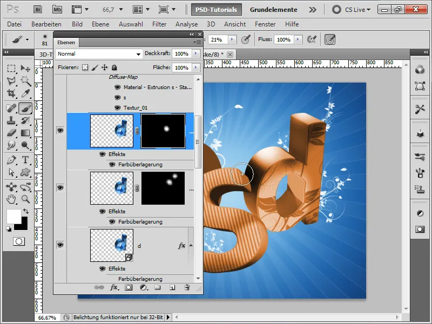
Task: Select the Custom Shape tool
Action: point(25,172)
